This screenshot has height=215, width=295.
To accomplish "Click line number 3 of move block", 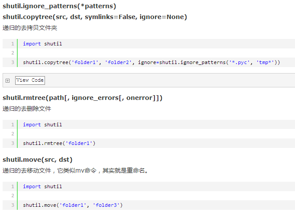I will click(x=13, y=205).
